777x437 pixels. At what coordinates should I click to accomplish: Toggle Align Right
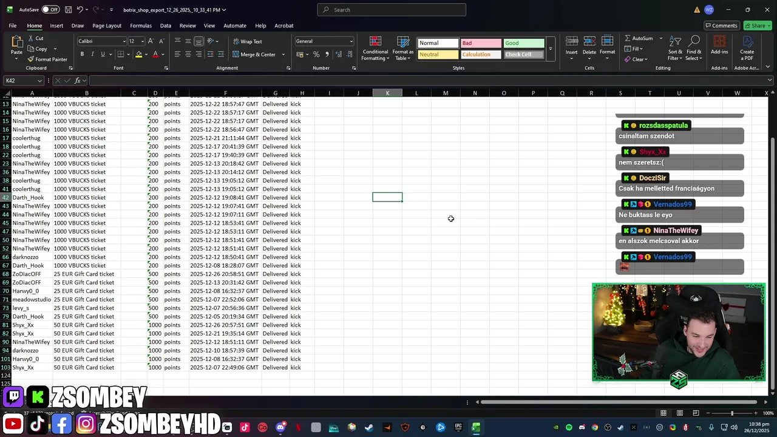(x=198, y=55)
